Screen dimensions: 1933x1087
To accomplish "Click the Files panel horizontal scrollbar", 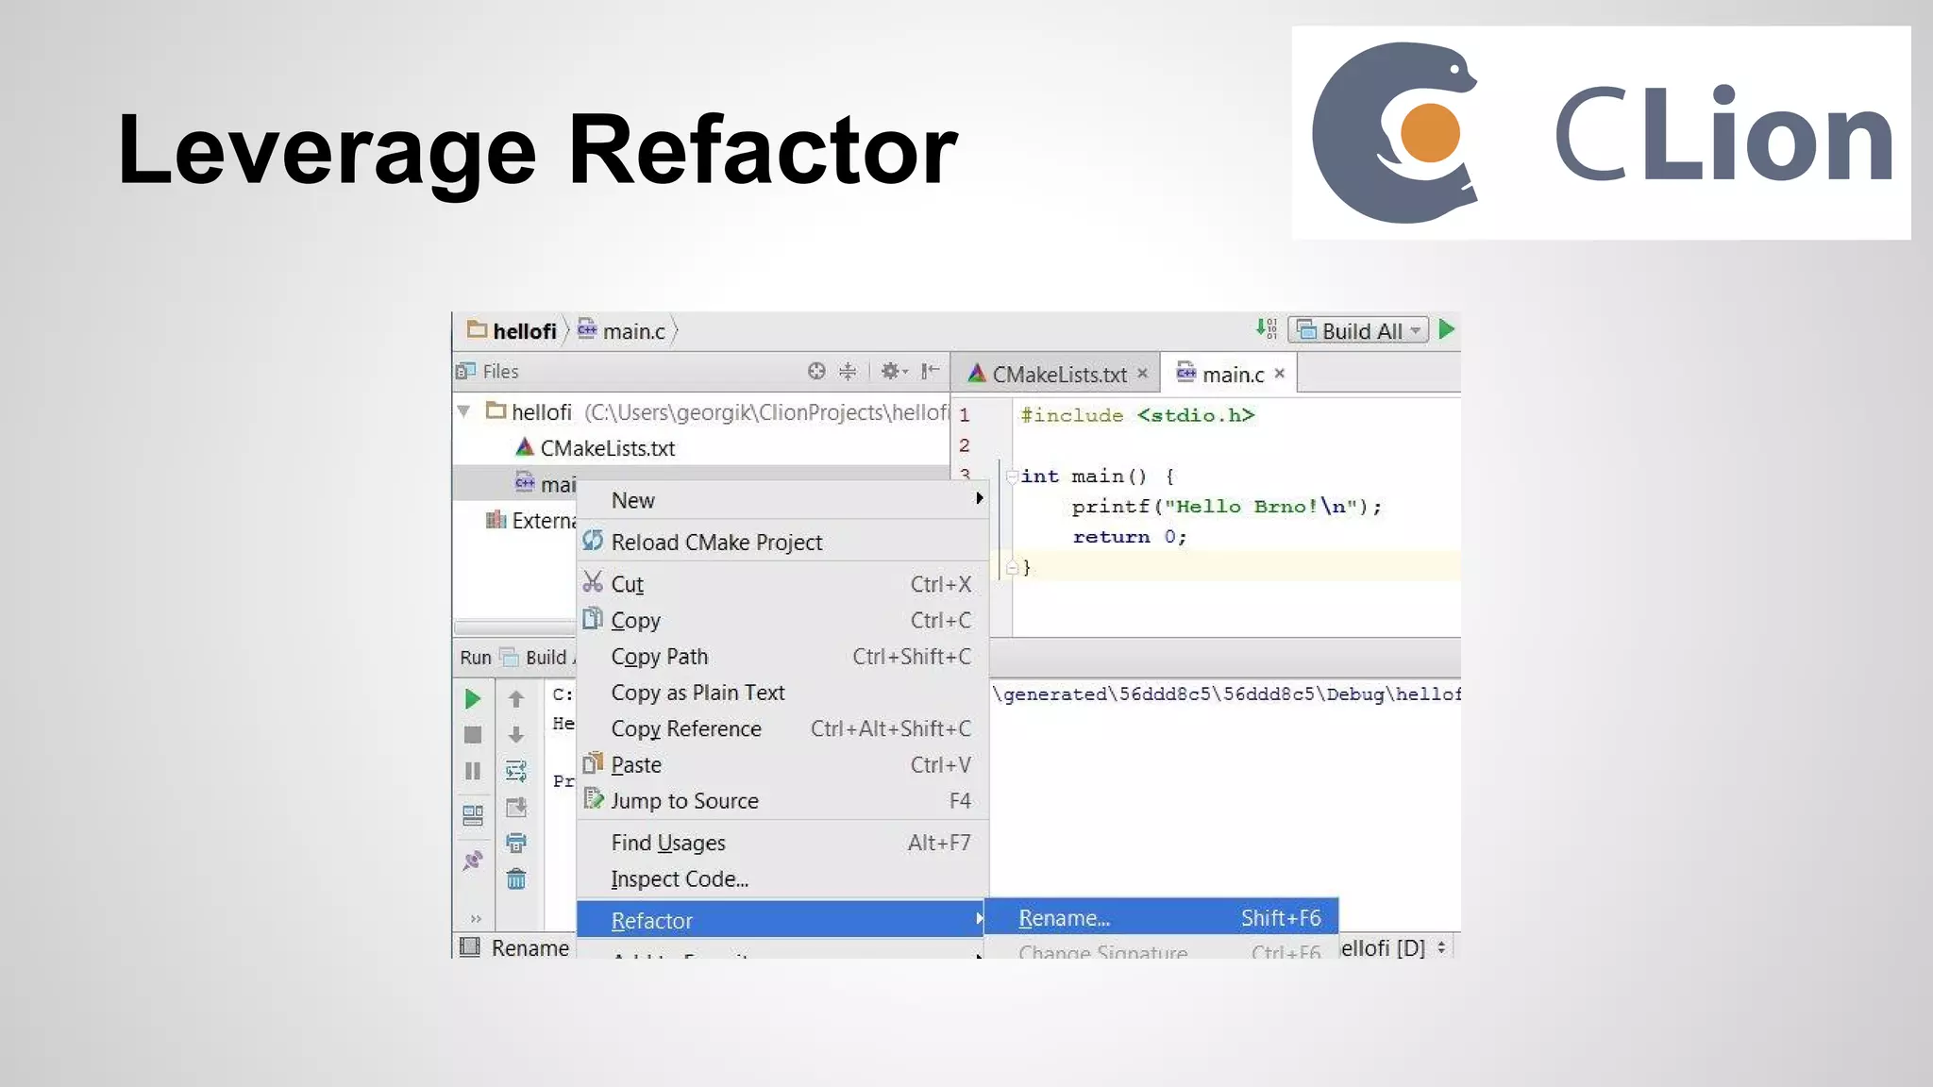I will [x=514, y=627].
